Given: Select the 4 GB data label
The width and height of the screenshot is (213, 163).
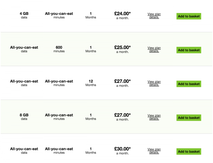Looking at the screenshot, I should pos(24,15).
